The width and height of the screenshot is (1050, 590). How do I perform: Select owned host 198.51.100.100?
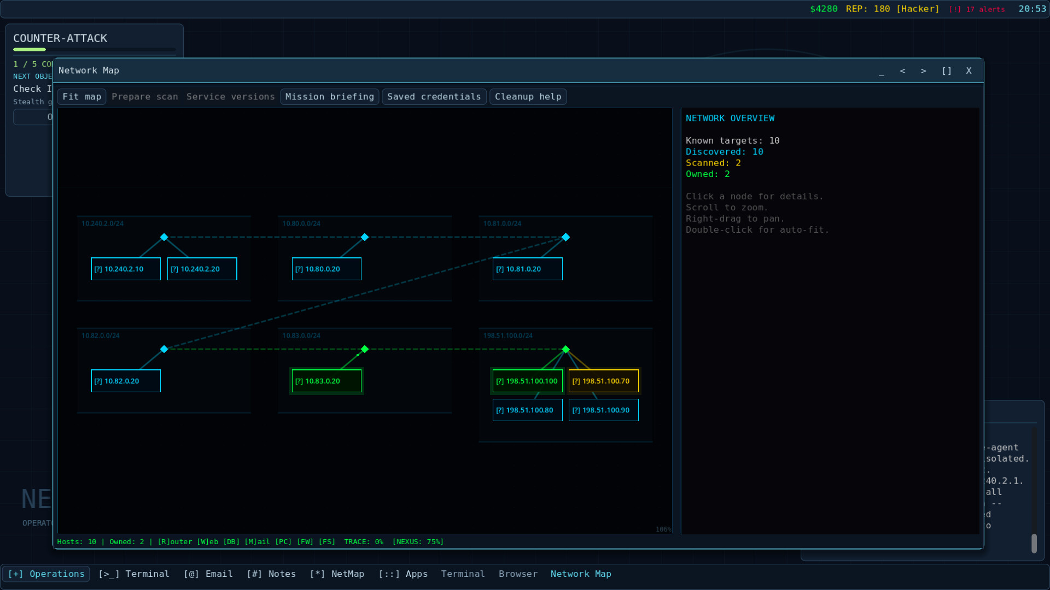point(528,381)
